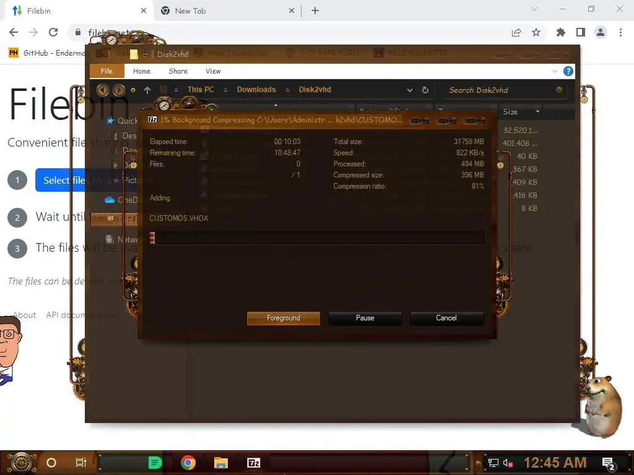Open the OneDrive item in navigation pane
The height and width of the screenshot is (475, 634).
pos(121,200)
